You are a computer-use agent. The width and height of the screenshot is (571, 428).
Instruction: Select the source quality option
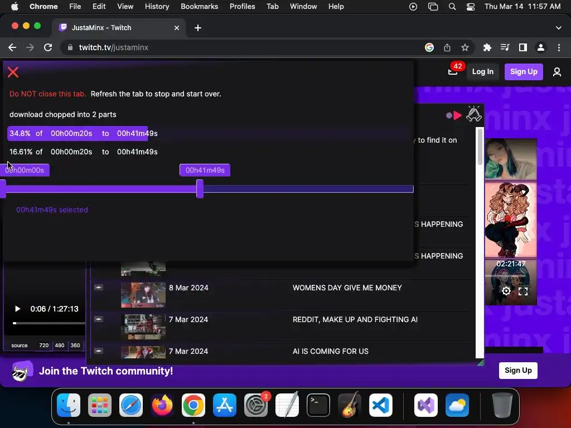(x=20, y=346)
